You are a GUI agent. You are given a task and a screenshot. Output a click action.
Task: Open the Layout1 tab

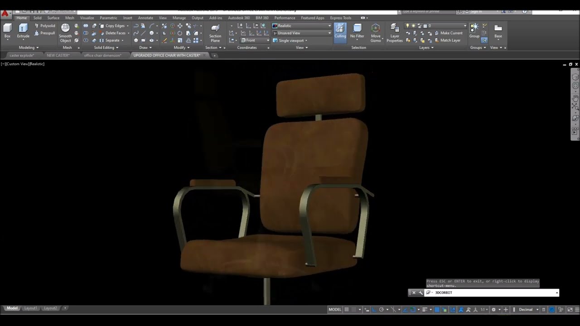point(31,308)
